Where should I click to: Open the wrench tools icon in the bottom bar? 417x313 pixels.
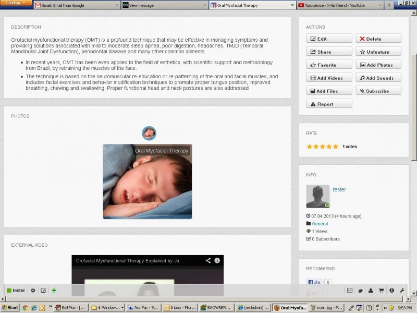click(402, 291)
